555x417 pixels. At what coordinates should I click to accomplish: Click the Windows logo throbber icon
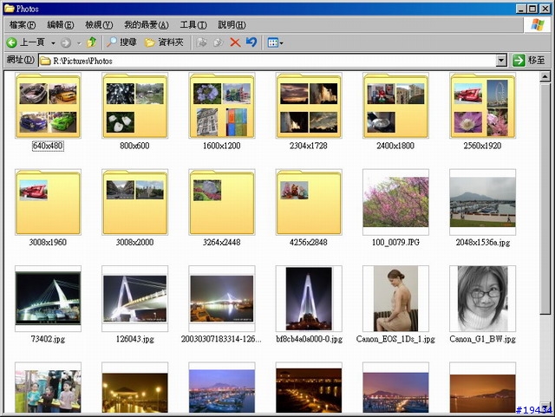click(538, 25)
